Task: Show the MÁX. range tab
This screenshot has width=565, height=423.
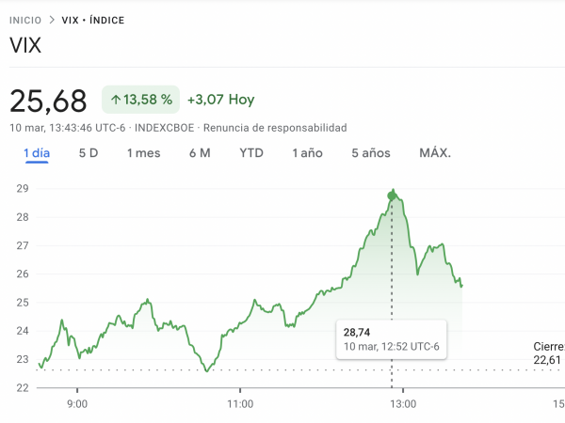Action: (435, 153)
